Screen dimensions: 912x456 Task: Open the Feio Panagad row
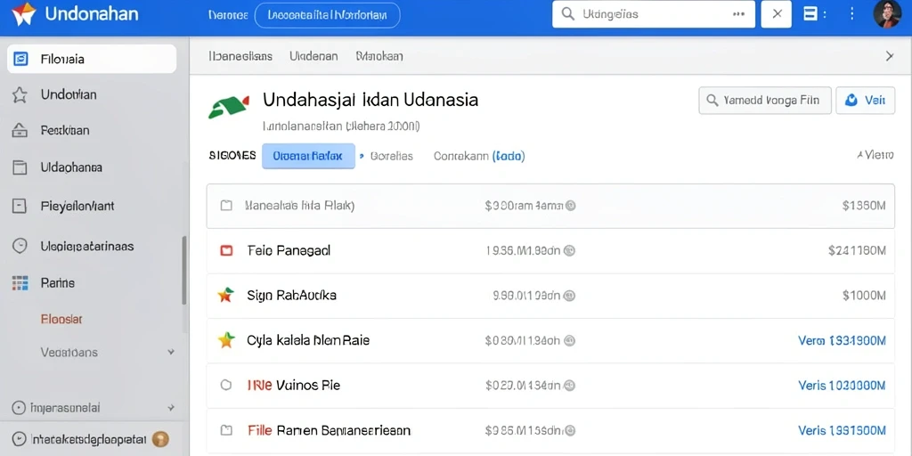tap(550, 250)
